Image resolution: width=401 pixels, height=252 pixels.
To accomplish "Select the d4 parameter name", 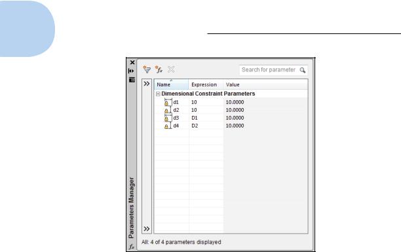I will (x=176, y=126).
